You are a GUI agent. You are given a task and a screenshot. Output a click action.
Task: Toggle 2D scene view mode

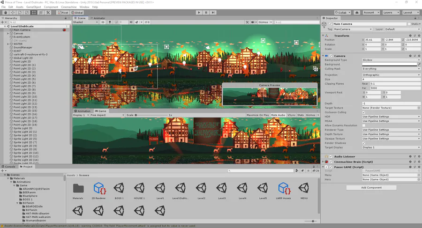103,22
